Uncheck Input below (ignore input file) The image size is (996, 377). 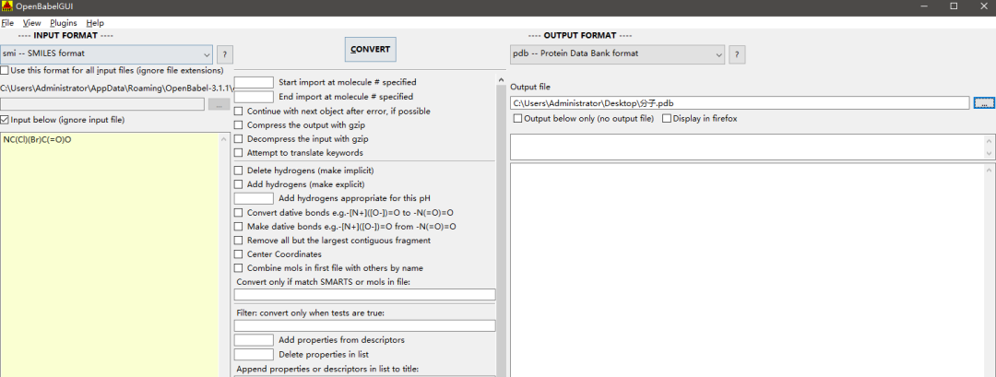6,119
